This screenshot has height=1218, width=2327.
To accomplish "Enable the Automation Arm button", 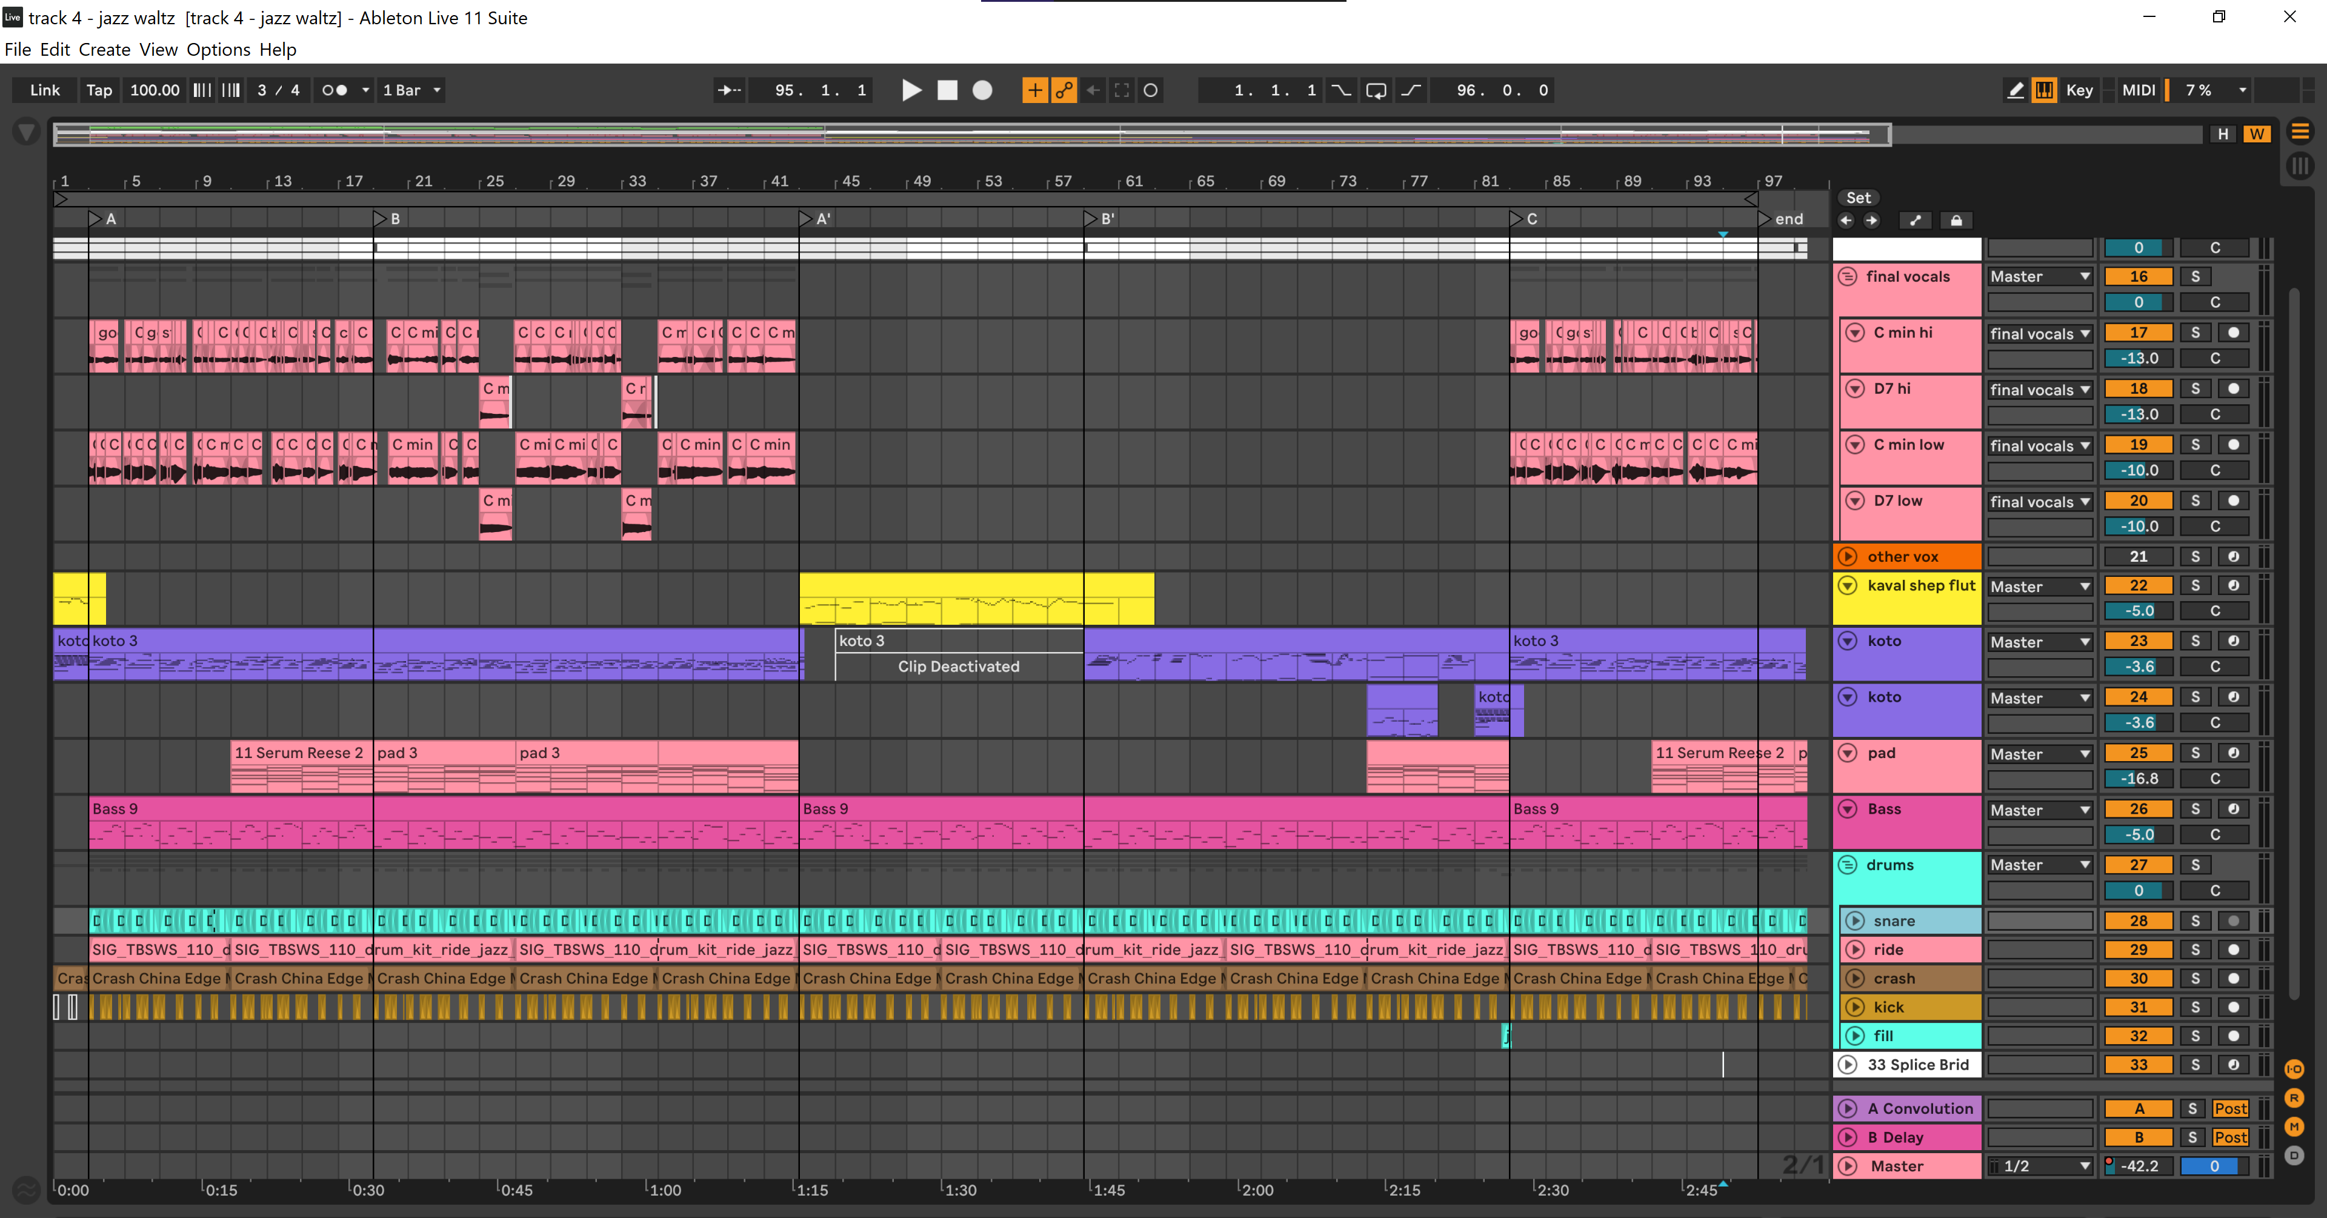I will (1064, 90).
